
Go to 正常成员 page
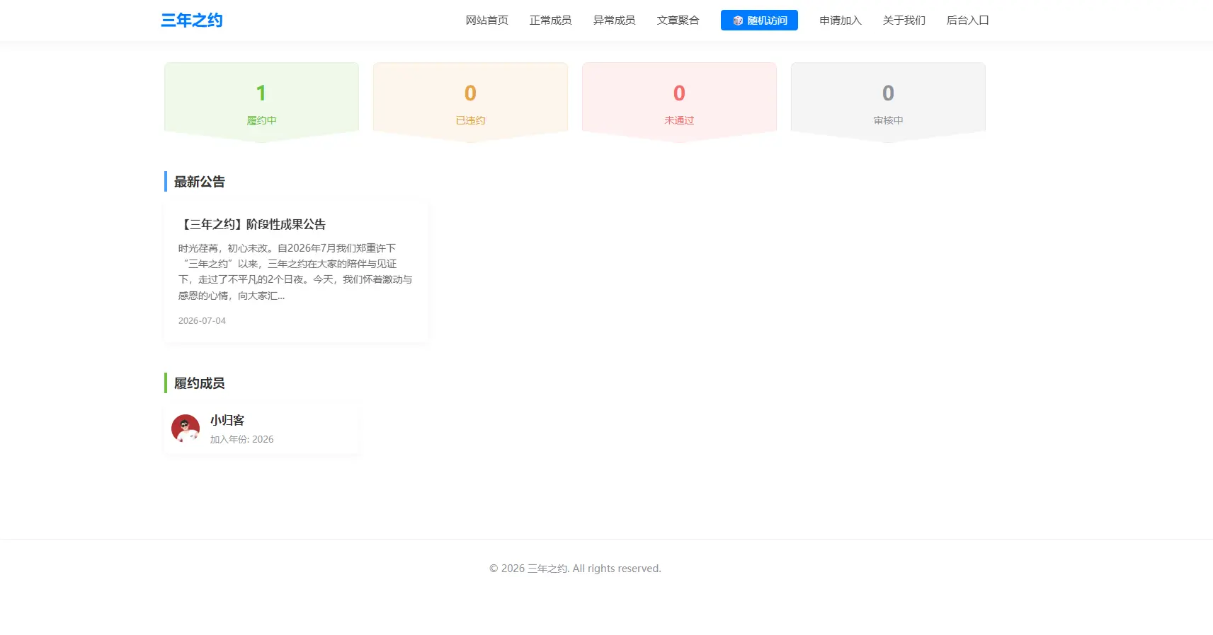pos(550,21)
